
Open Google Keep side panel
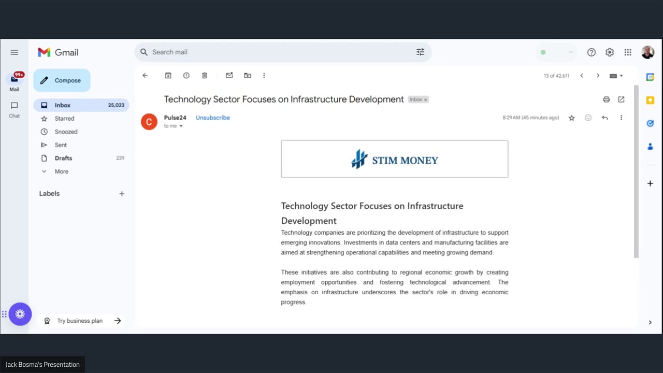click(650, 101)
